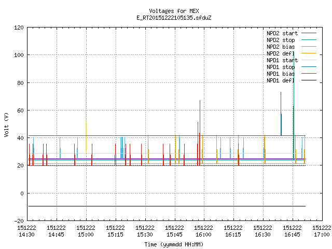
Task: Click the 'NPD1 bias' legend label
Action: point(281,74)
